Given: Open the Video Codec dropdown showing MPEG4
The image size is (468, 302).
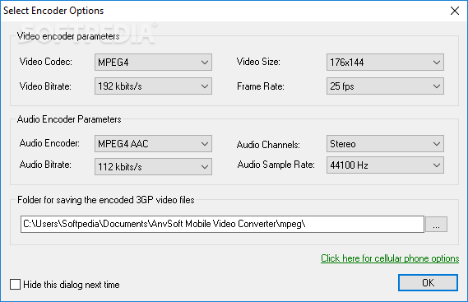Looking at the screenshot, I should pyautogui.click(x=153, y=63).
